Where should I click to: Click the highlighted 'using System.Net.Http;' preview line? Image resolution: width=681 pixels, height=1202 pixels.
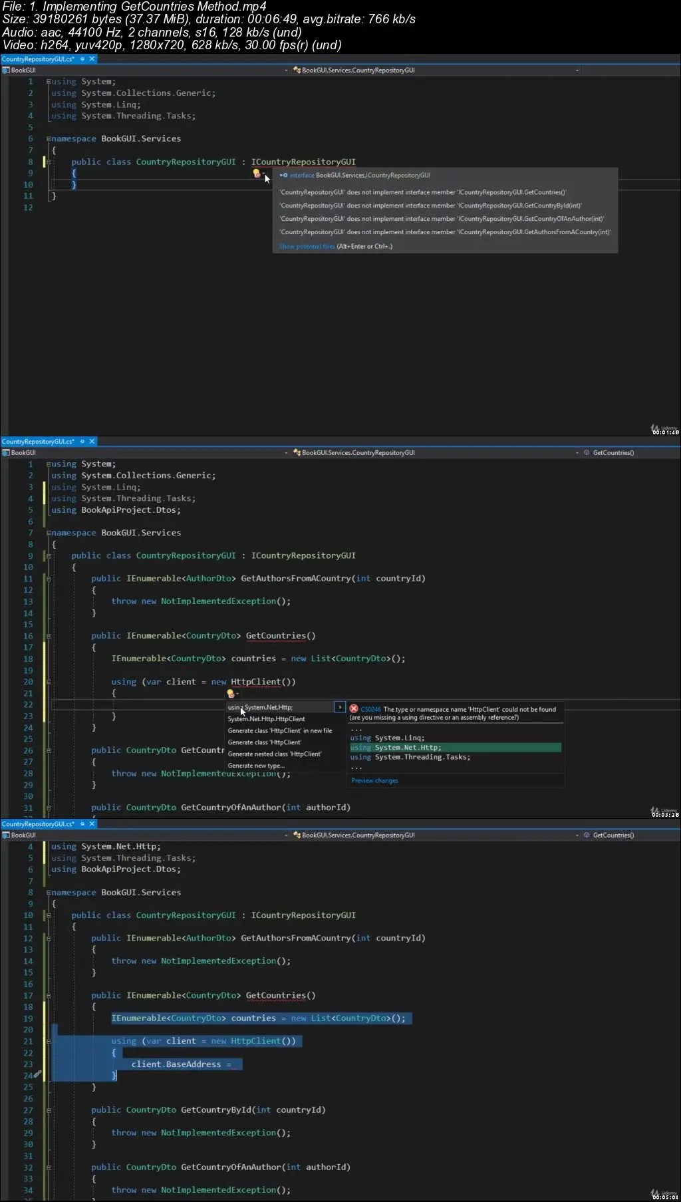coord(456,748)
